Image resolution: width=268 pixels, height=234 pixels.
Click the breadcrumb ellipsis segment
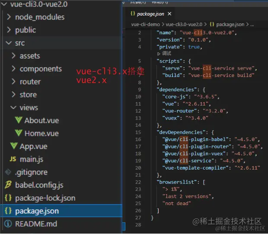(252, 25)
